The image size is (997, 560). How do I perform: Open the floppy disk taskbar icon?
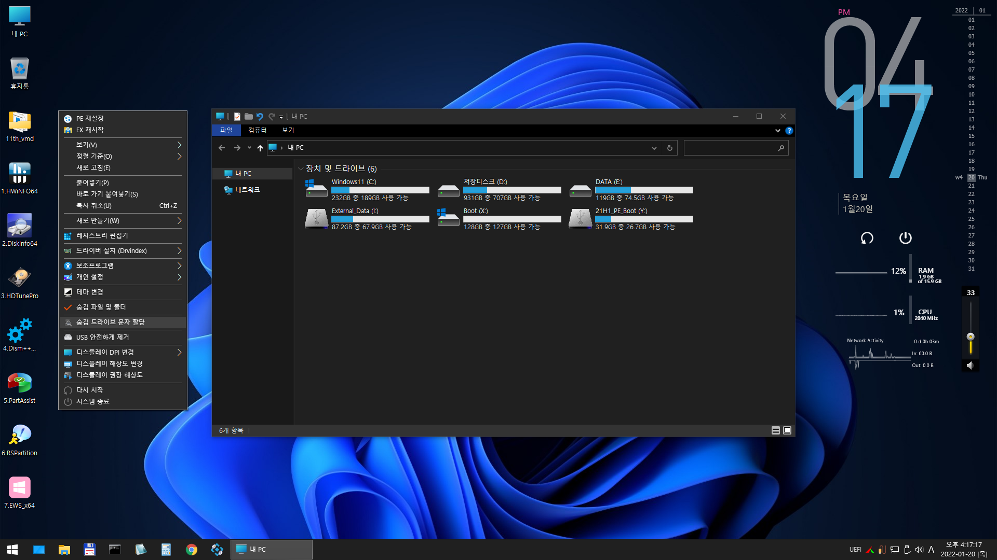pyautogui.click(x=90, y=550)
